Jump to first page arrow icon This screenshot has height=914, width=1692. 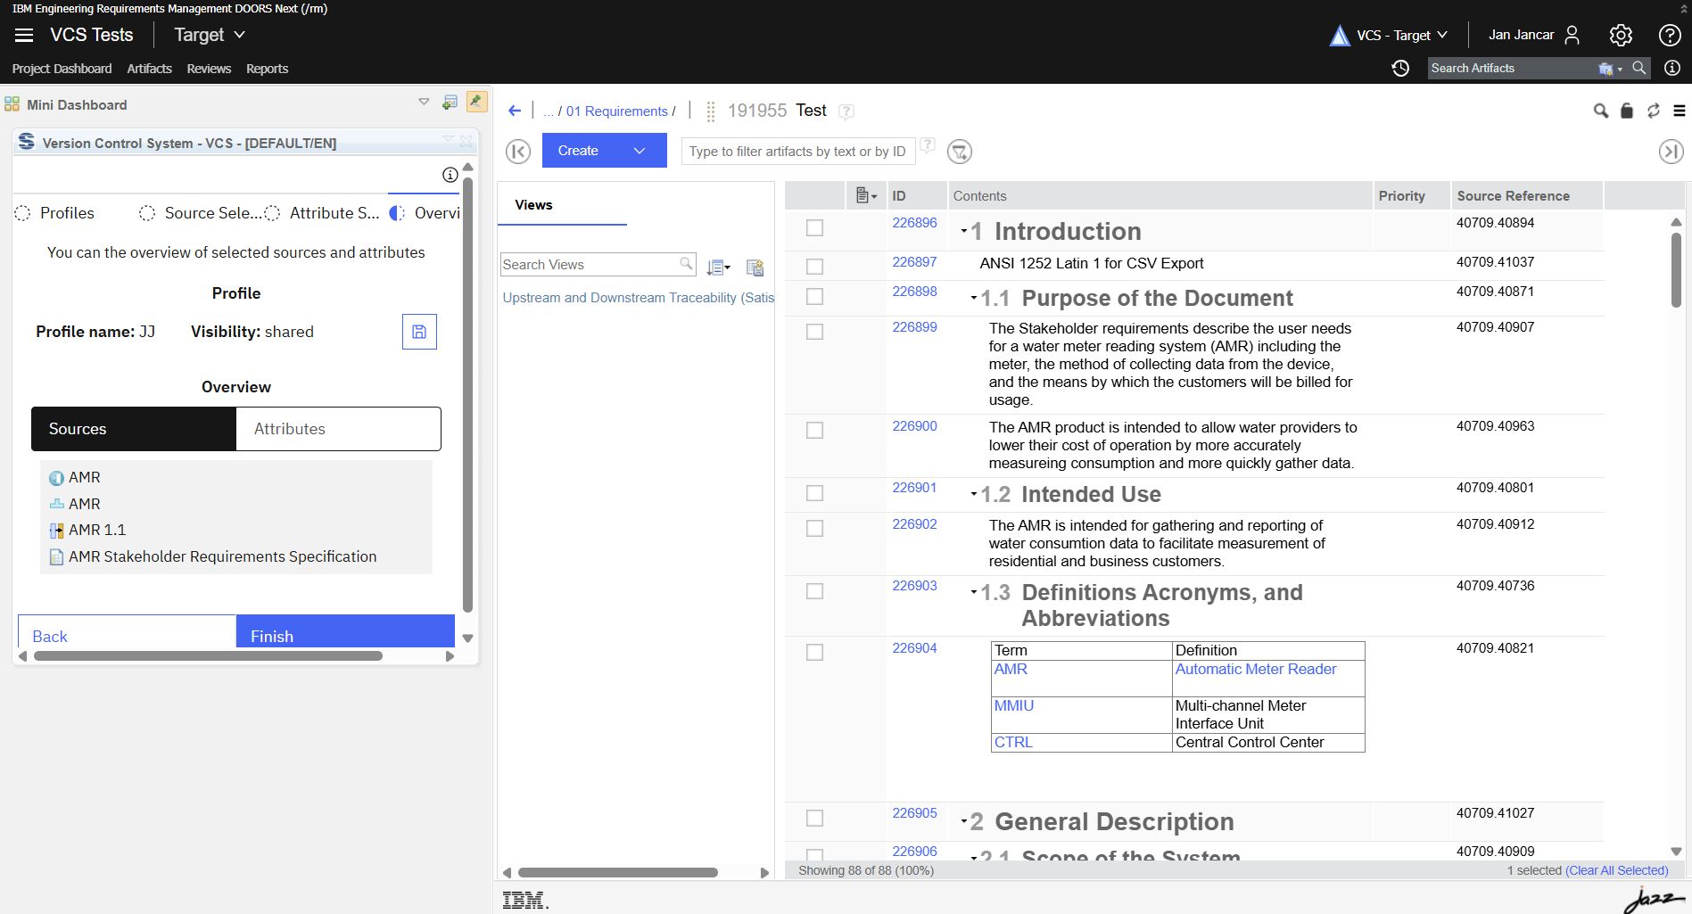(x=518, y=152)
